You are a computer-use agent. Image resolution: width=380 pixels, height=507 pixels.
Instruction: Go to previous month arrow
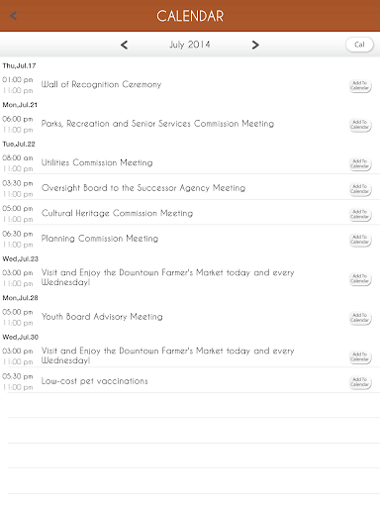[x=124, y=45]
